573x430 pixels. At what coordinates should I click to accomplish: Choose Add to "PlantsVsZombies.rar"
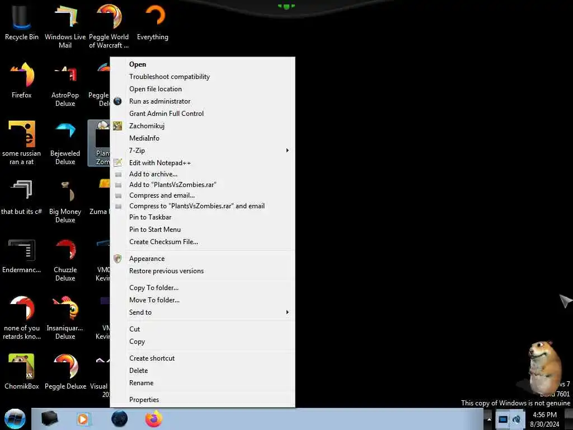[203, 185]
